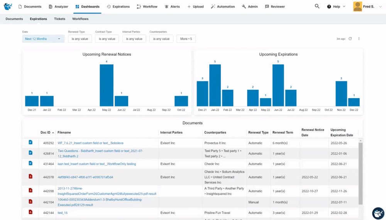The image size is (386, 220).
Task: Open the Renewal Type filter
Action: [x=80, y=39]
